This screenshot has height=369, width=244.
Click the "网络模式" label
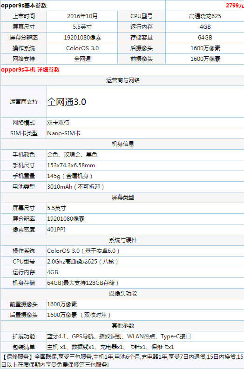click(x=24, y=123)
